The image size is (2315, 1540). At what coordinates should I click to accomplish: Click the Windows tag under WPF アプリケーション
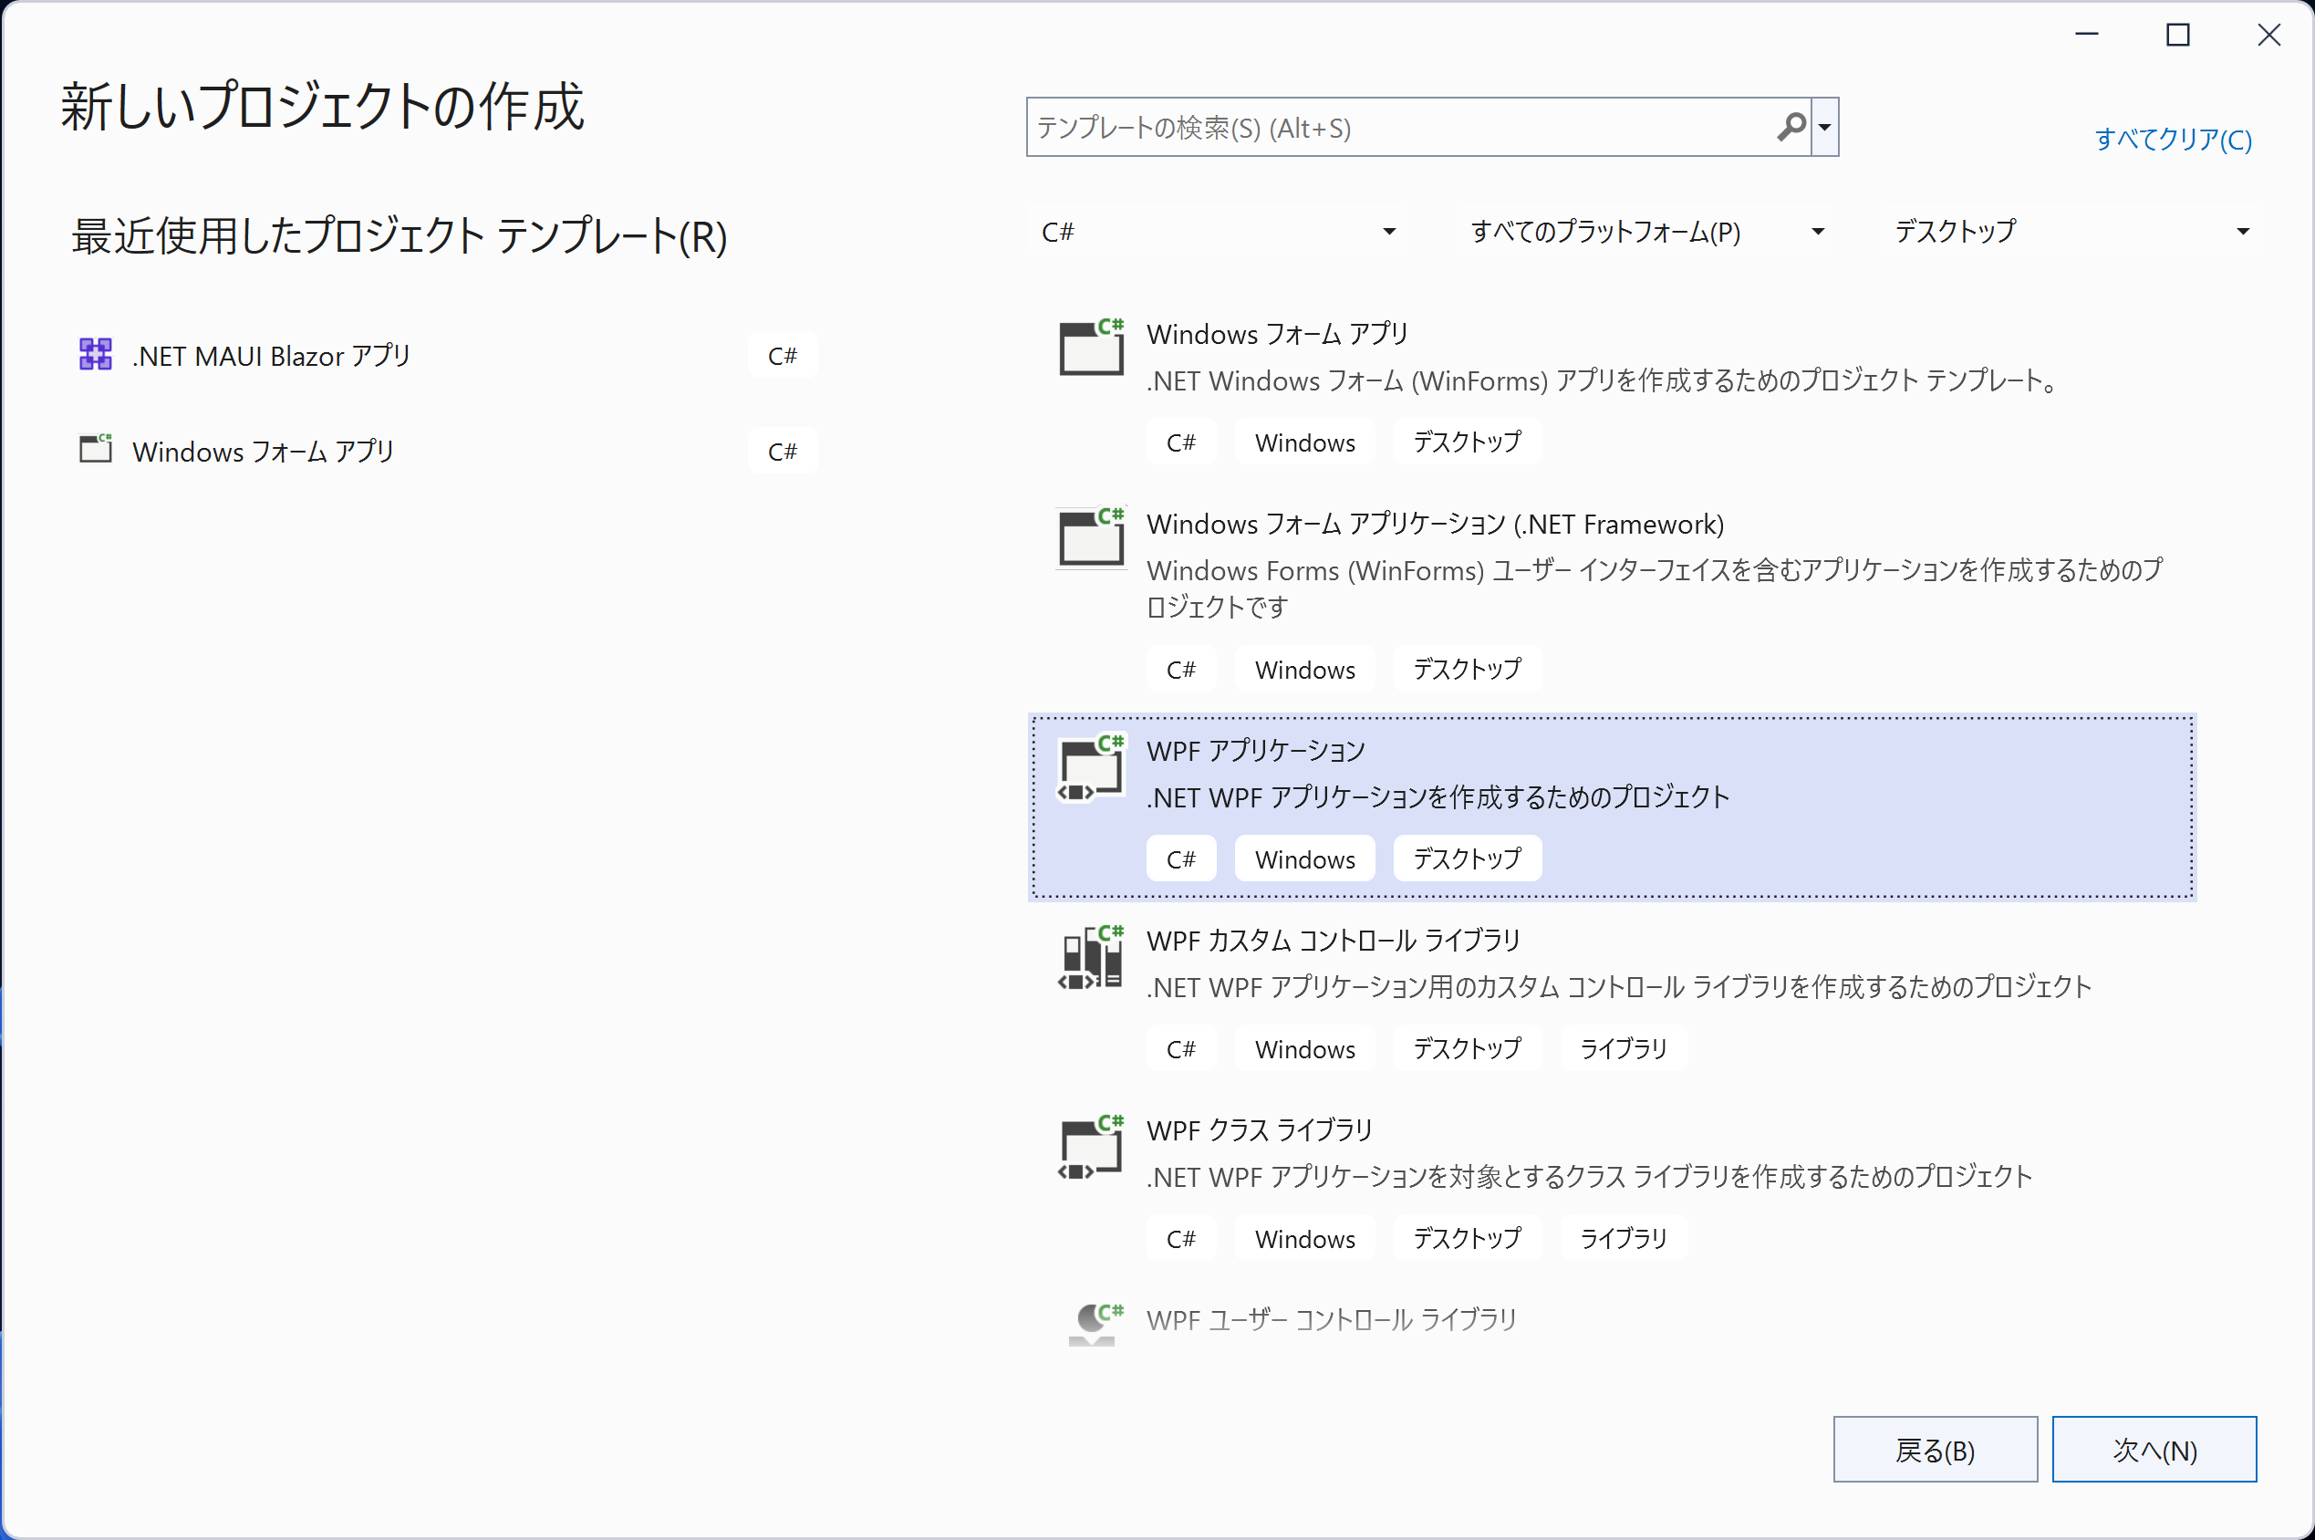(x=1304, y=859)
